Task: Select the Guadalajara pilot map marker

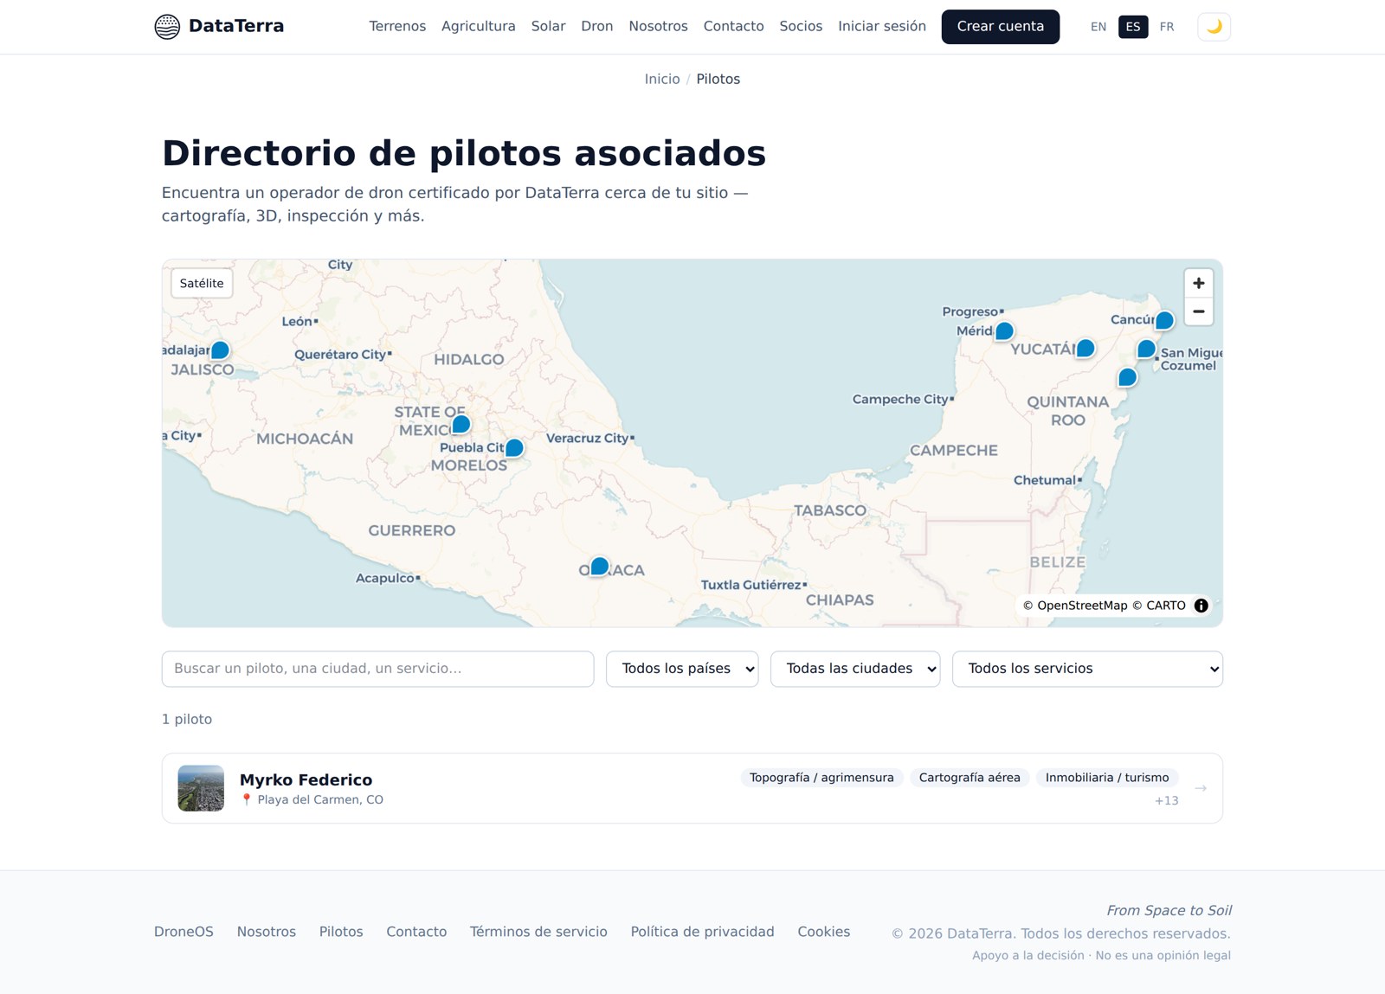Action: tap(220, 350)
